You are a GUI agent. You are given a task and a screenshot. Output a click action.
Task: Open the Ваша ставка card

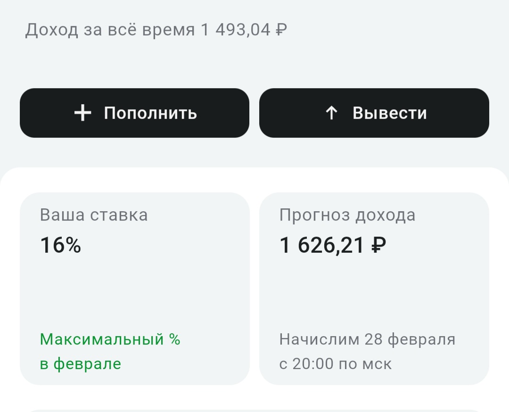134,288
